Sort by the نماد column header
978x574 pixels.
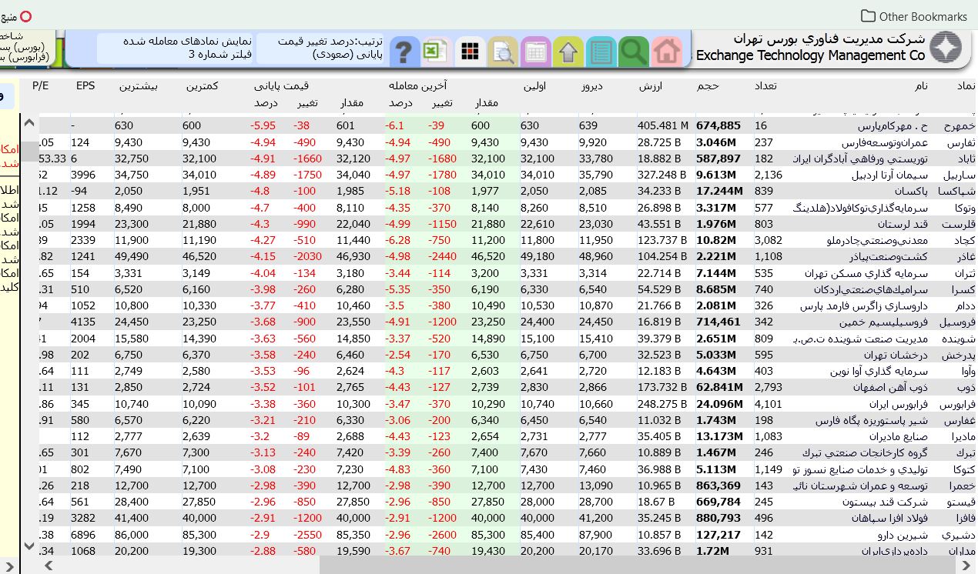click(965, 86)
